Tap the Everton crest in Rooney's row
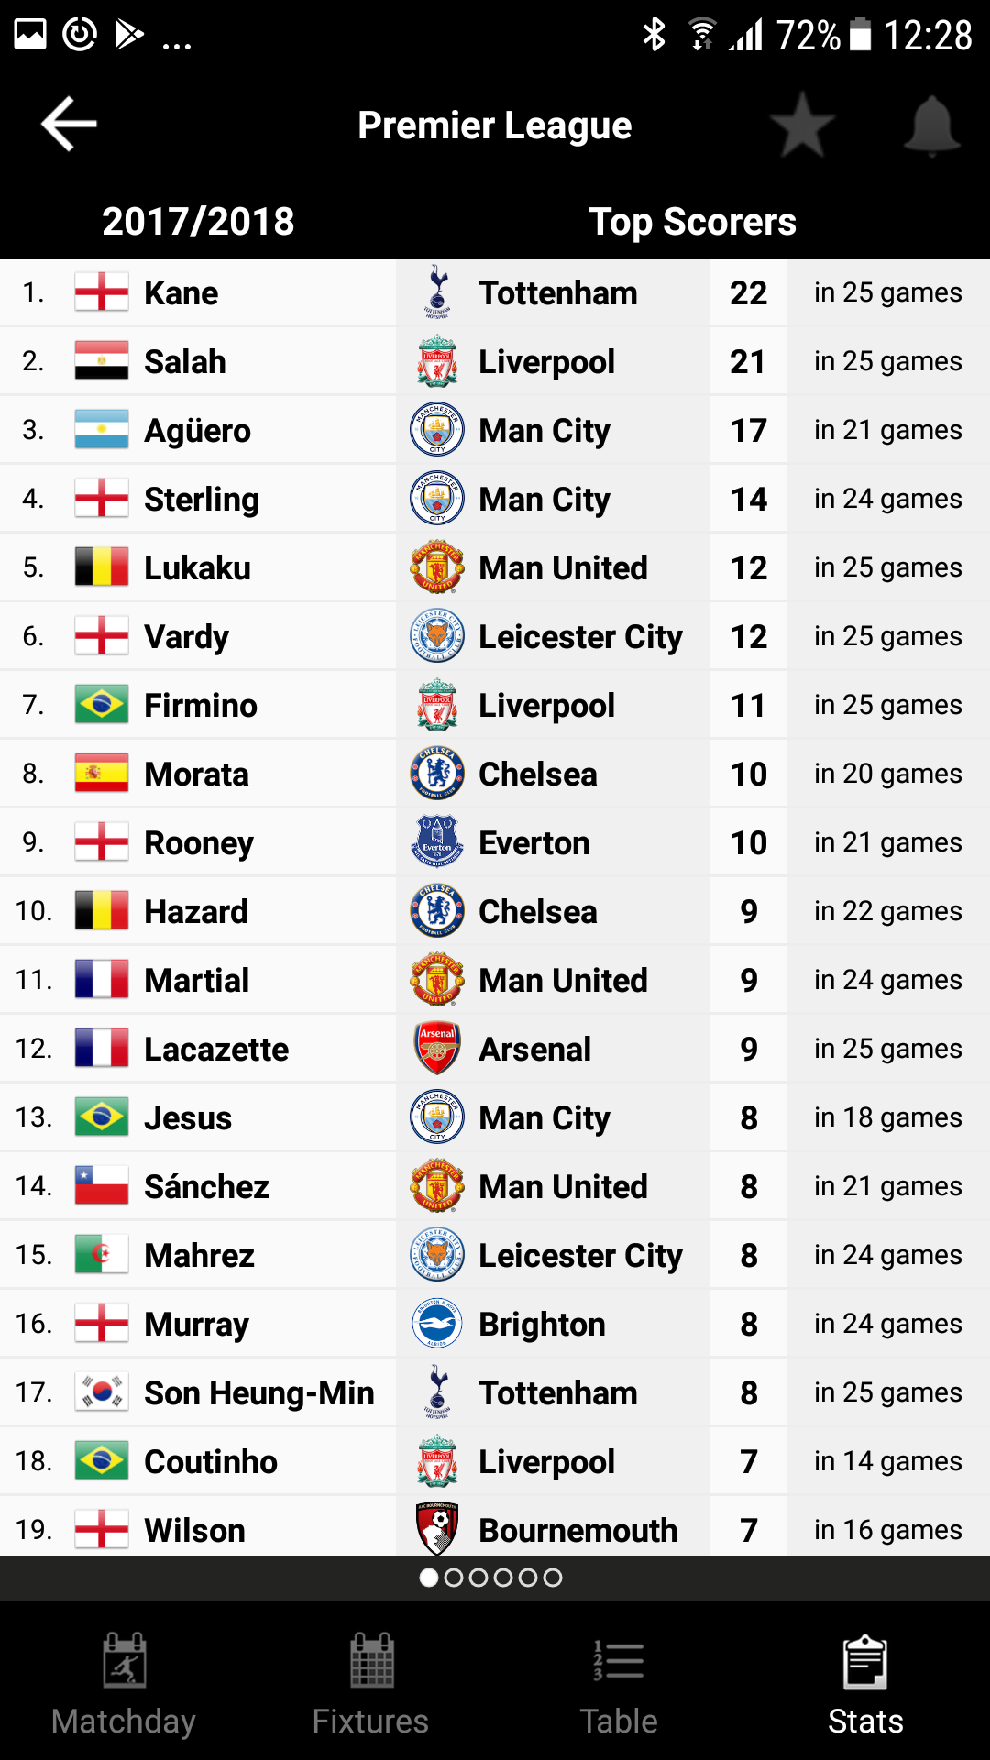990x1760 pixels. point(437,842)
